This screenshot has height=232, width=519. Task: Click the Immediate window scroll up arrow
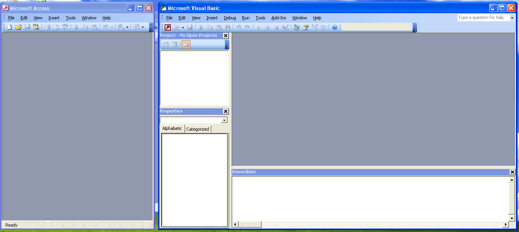[512, 180]
